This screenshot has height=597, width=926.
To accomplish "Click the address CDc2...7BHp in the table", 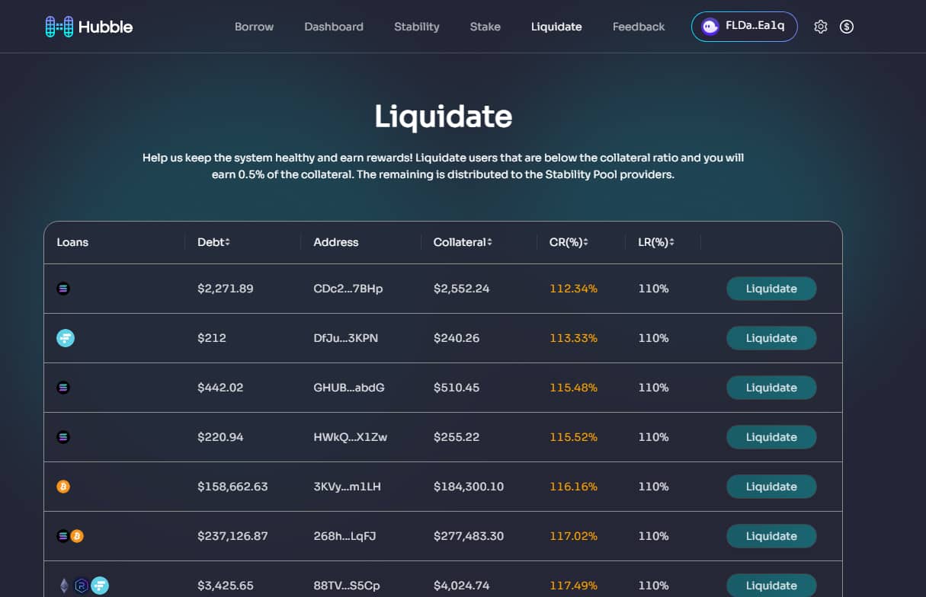I will coord(348,289).
